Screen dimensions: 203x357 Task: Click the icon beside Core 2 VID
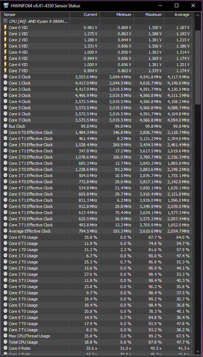coord(5,40)
